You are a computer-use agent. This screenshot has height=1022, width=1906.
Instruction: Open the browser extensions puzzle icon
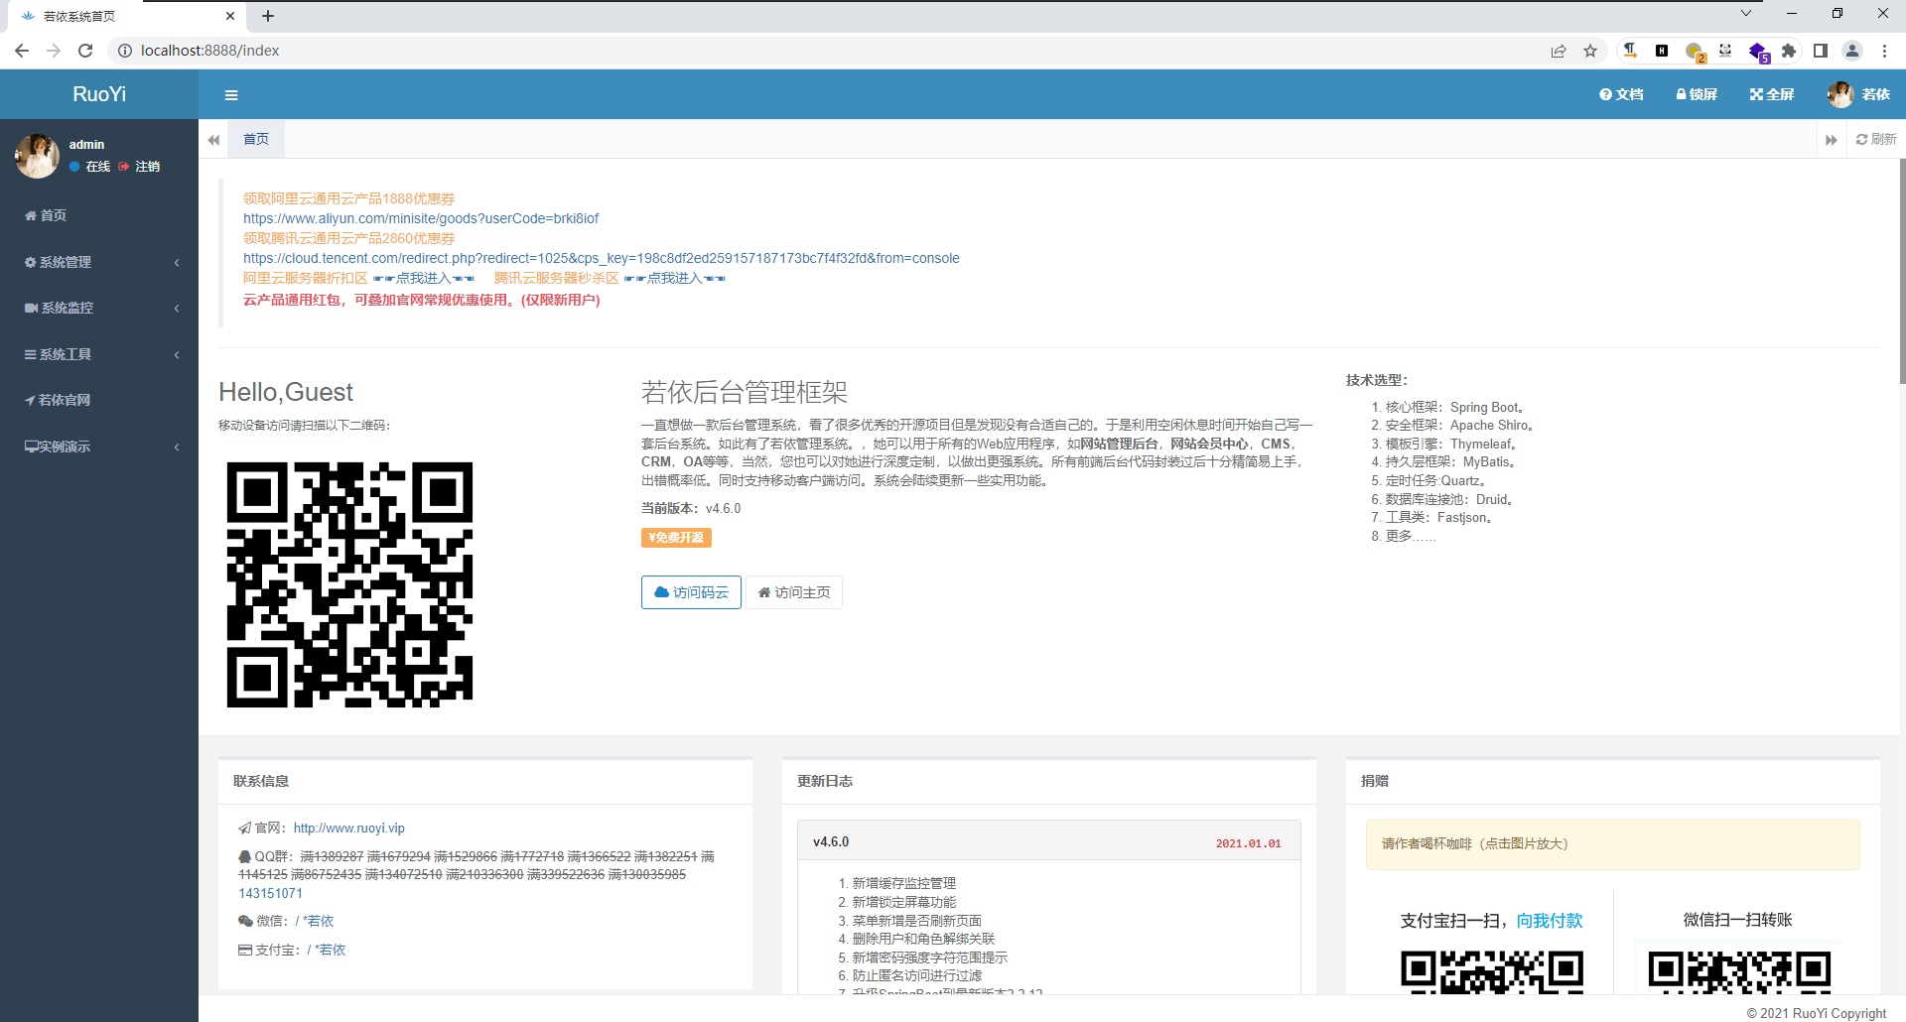[x=1789, y=51]
